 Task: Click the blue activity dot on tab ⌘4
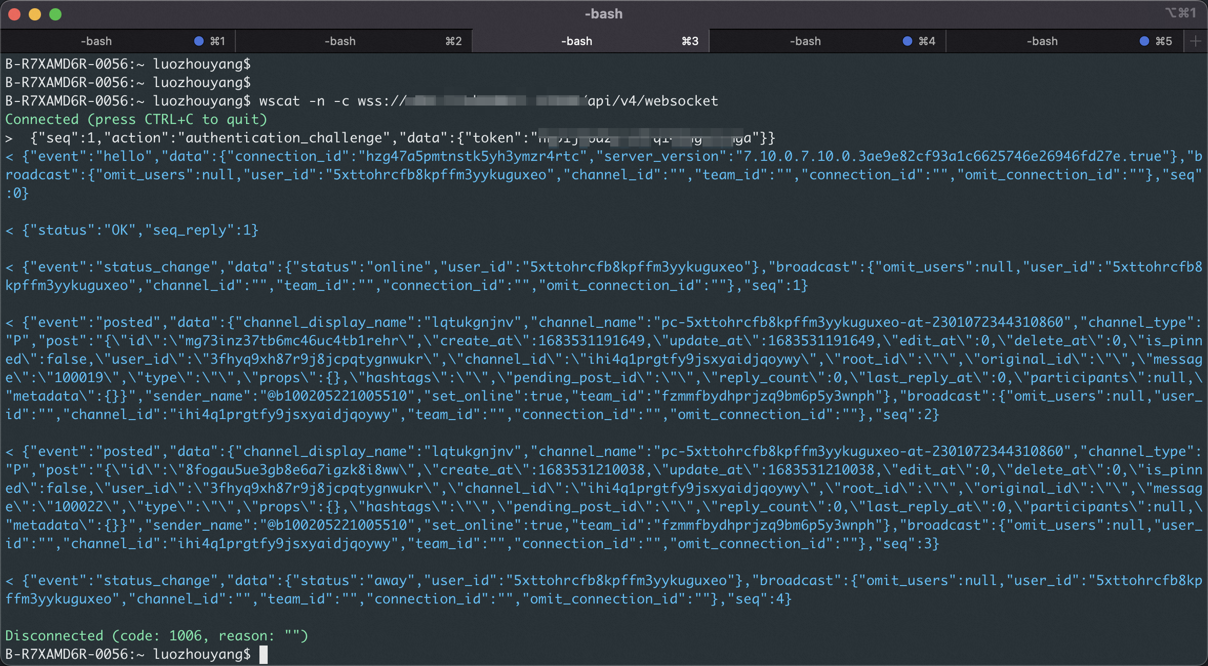pos(908,41)
